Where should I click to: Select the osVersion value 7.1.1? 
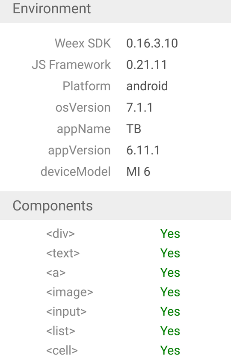click(139, 107)
